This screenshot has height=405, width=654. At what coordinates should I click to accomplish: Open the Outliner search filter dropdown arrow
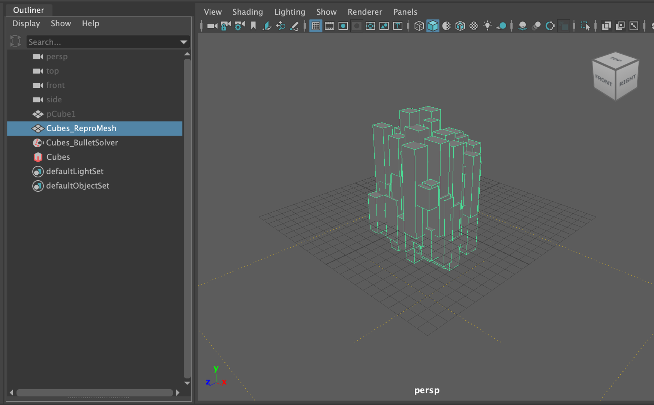(x=183, y=42)
